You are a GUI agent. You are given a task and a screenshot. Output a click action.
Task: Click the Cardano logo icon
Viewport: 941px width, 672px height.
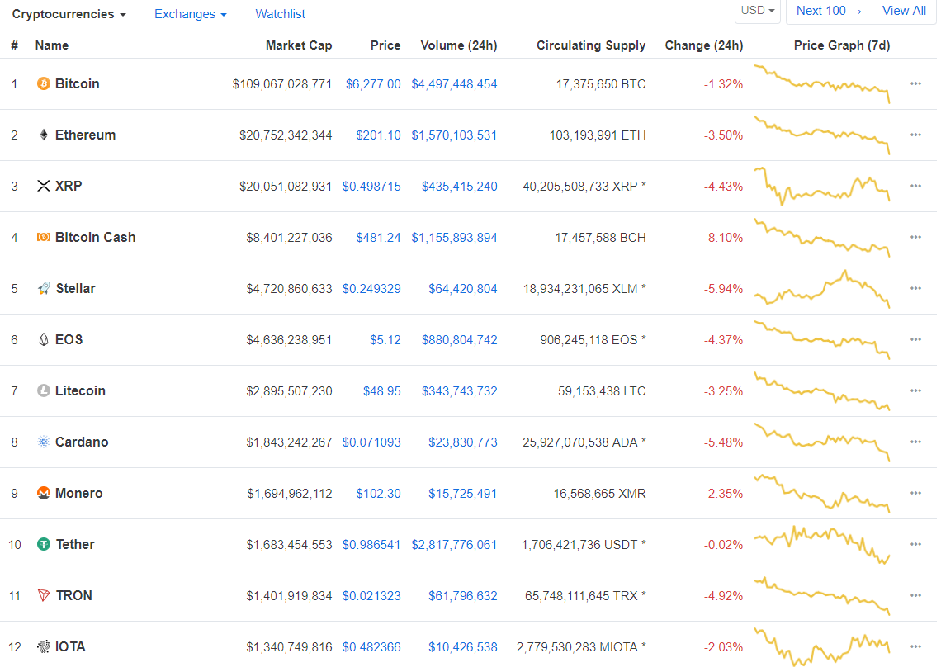[43, 442]
